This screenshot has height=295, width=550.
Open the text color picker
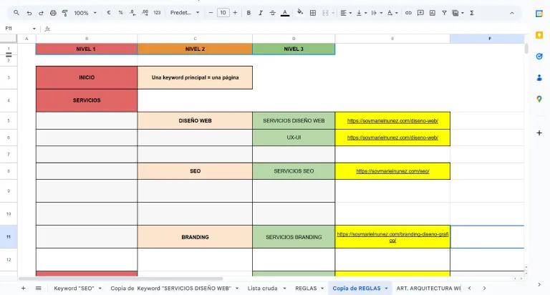point(285,13)
